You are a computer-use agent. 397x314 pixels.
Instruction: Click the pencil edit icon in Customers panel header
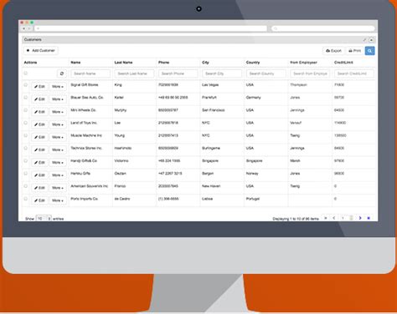(x=364, y=40)
